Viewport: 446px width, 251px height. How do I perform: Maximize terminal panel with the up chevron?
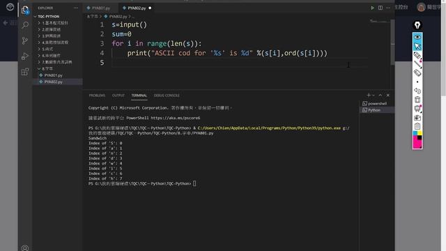380,96
